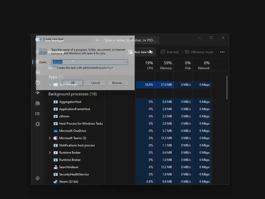Click the Run new task icon
The width and height of the screenshot is (265, 199).
click(x=130, y=52)
